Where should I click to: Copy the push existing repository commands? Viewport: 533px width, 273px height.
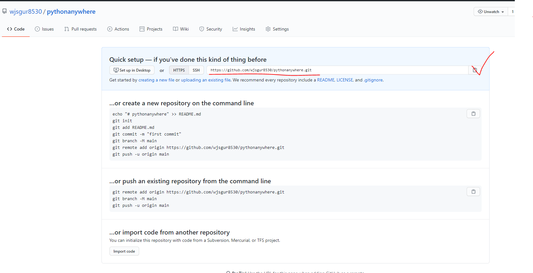(473, 192)
